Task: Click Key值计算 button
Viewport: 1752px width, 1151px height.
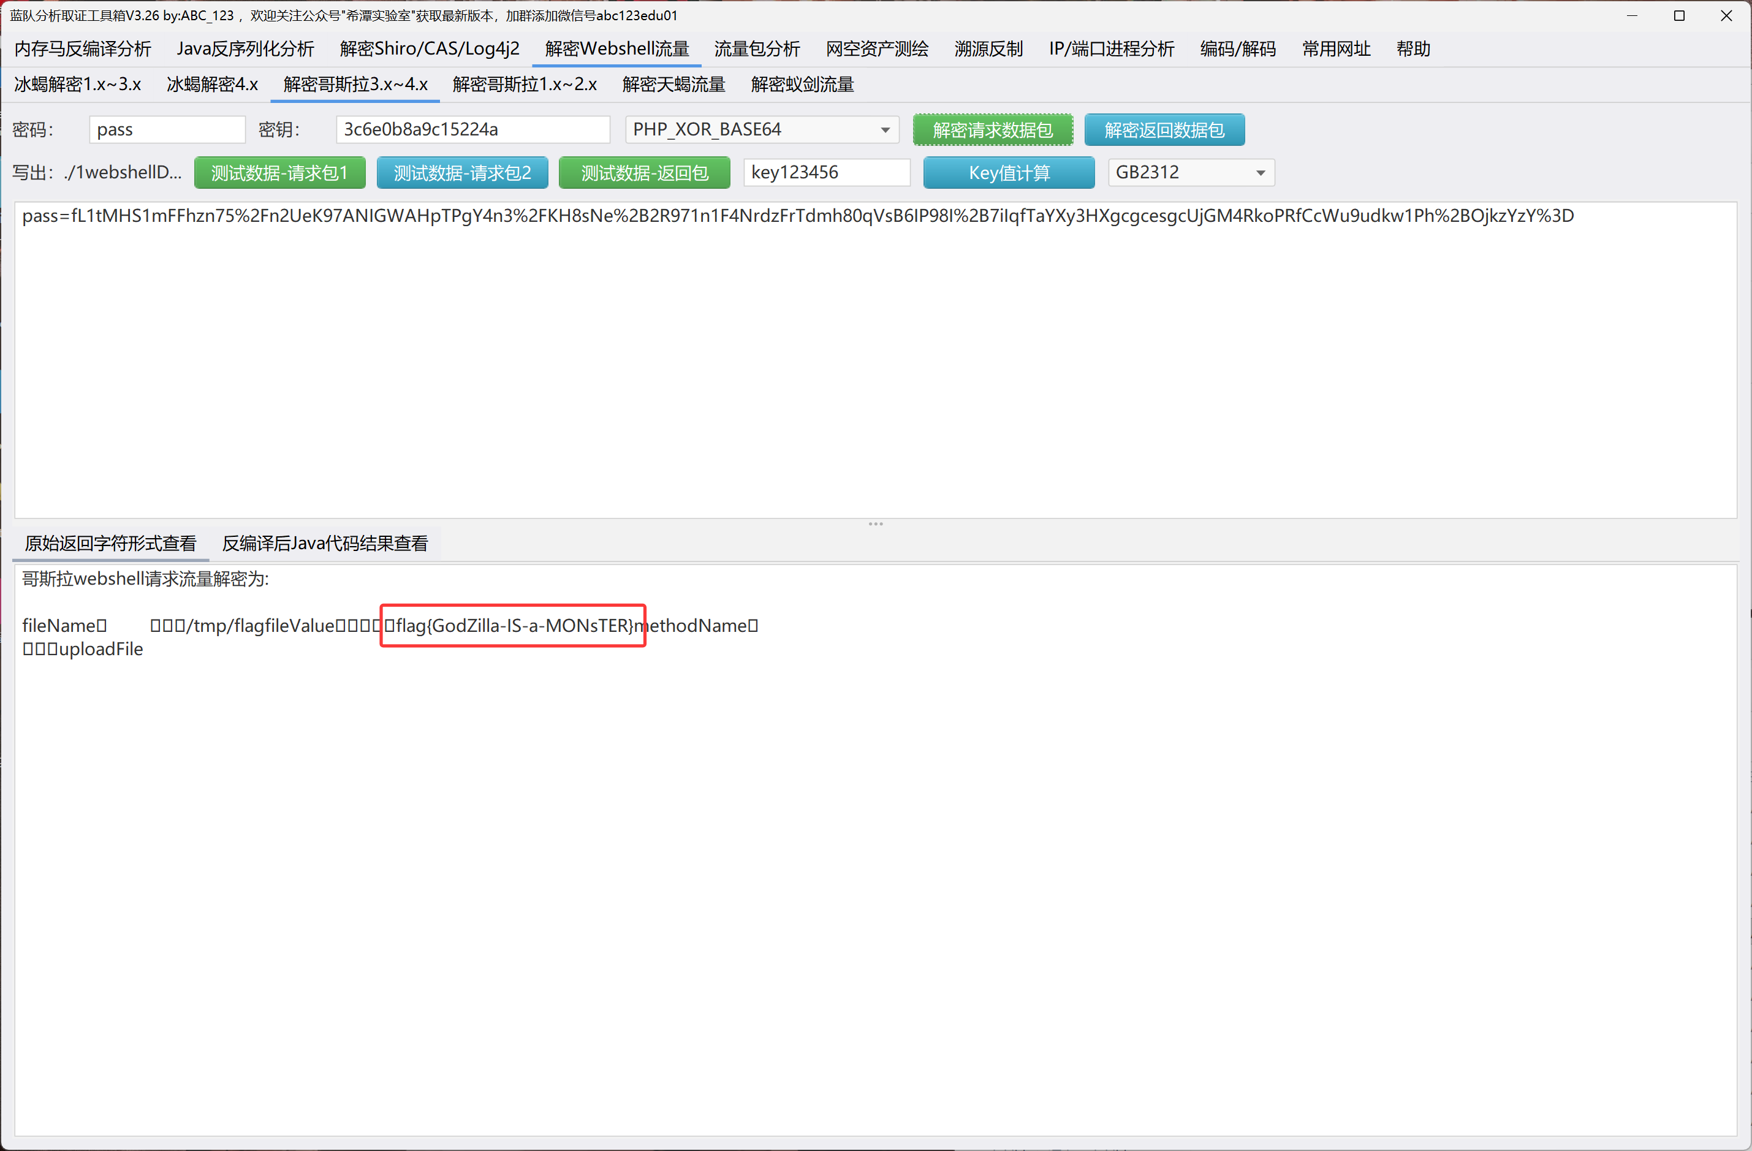Action: pos(1008,173)
